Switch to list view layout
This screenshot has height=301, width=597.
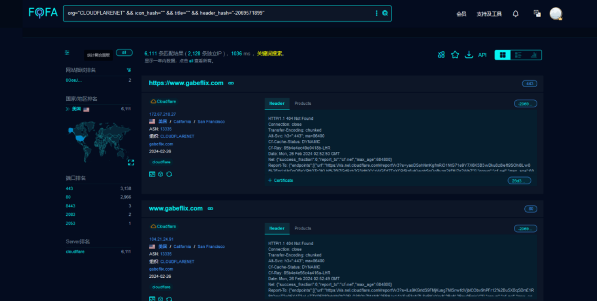[x=518, y=55]
